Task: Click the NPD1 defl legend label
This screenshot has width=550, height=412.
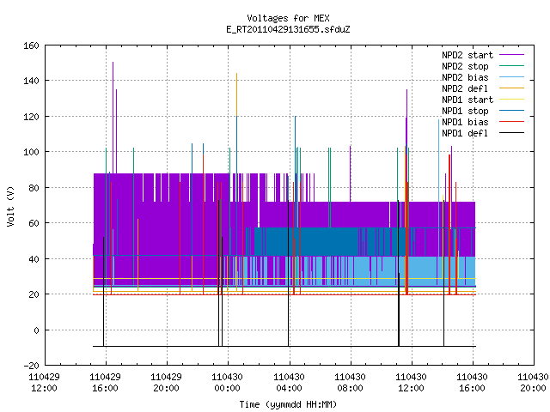Action: (x=465, y=134)
